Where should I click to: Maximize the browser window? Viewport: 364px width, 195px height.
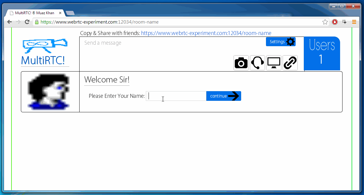point(342,6)
